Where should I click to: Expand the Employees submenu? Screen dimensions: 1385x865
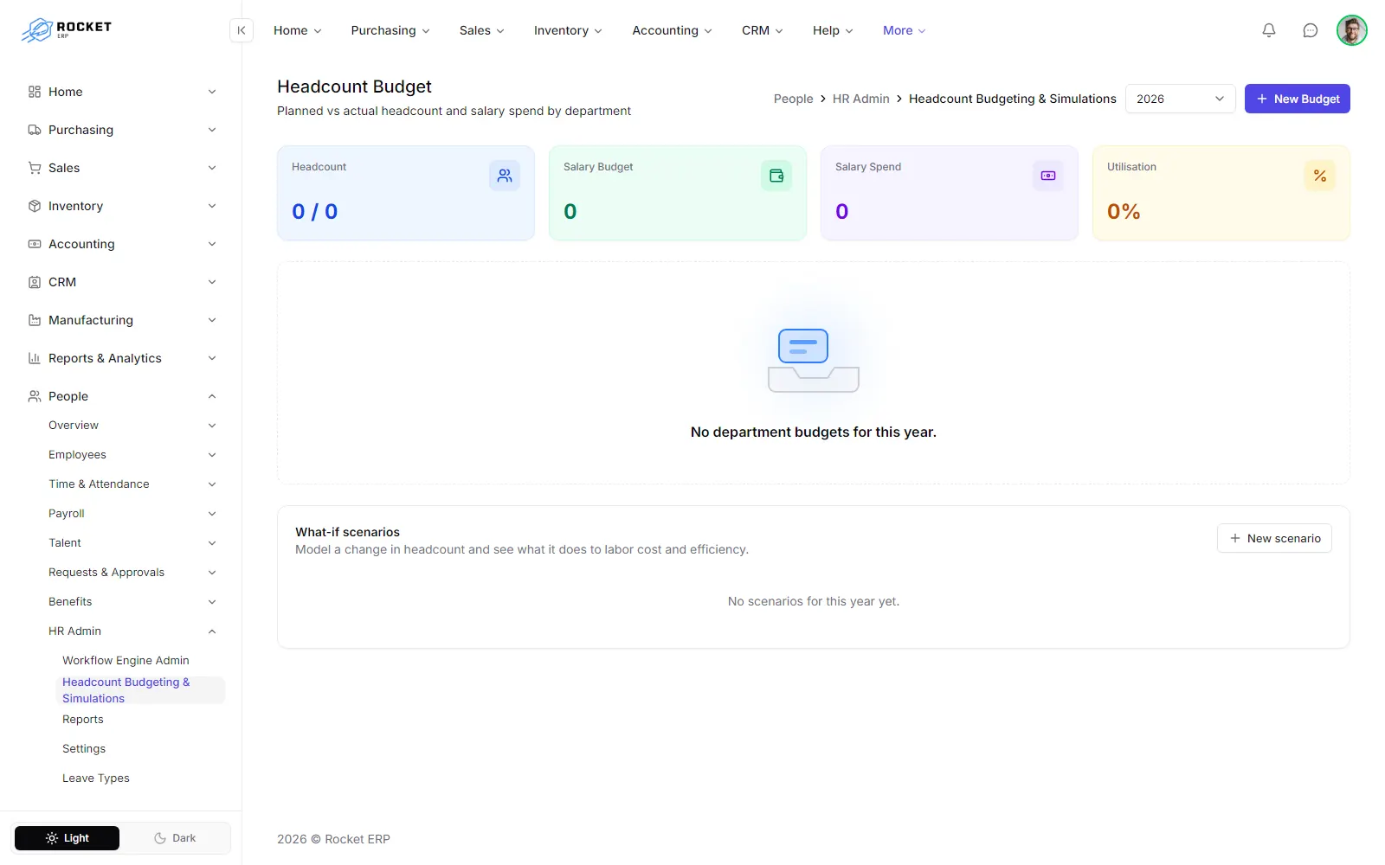pyautogui.click(x=132, y=455)
